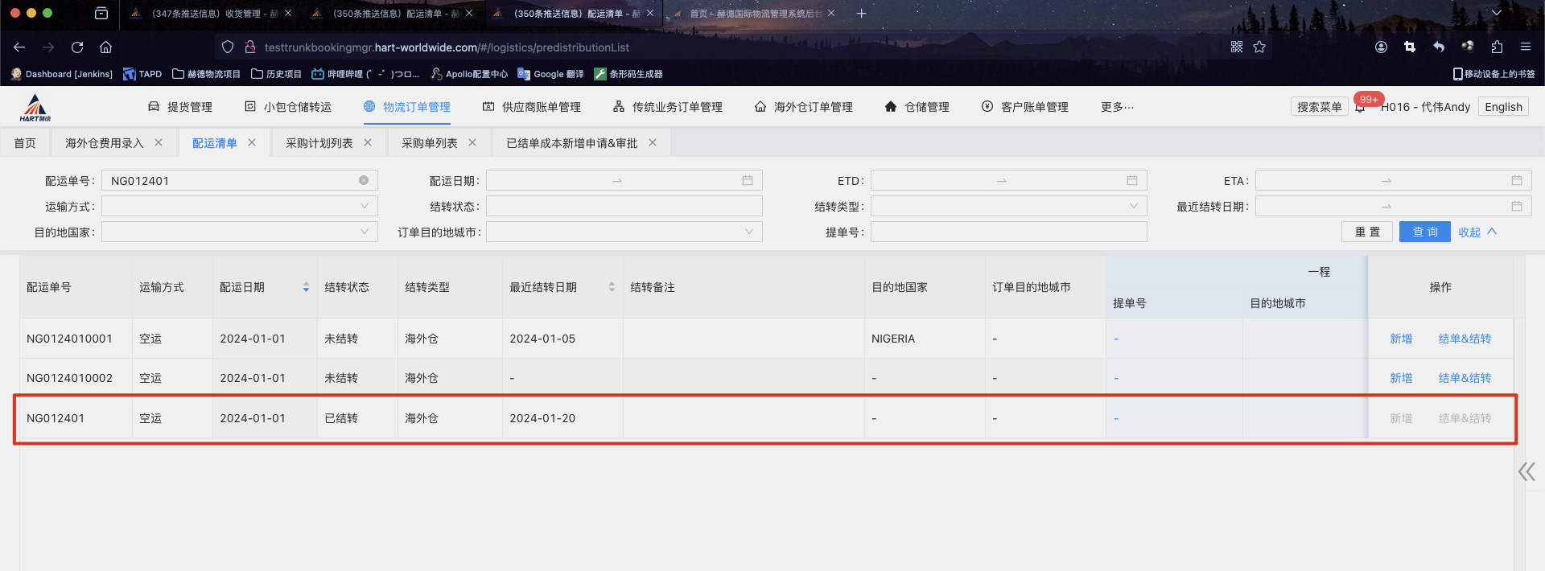Sort by 最近结转日期 column
The image size is (1545, 571).
pyautogui.click(x=612, y=287)
